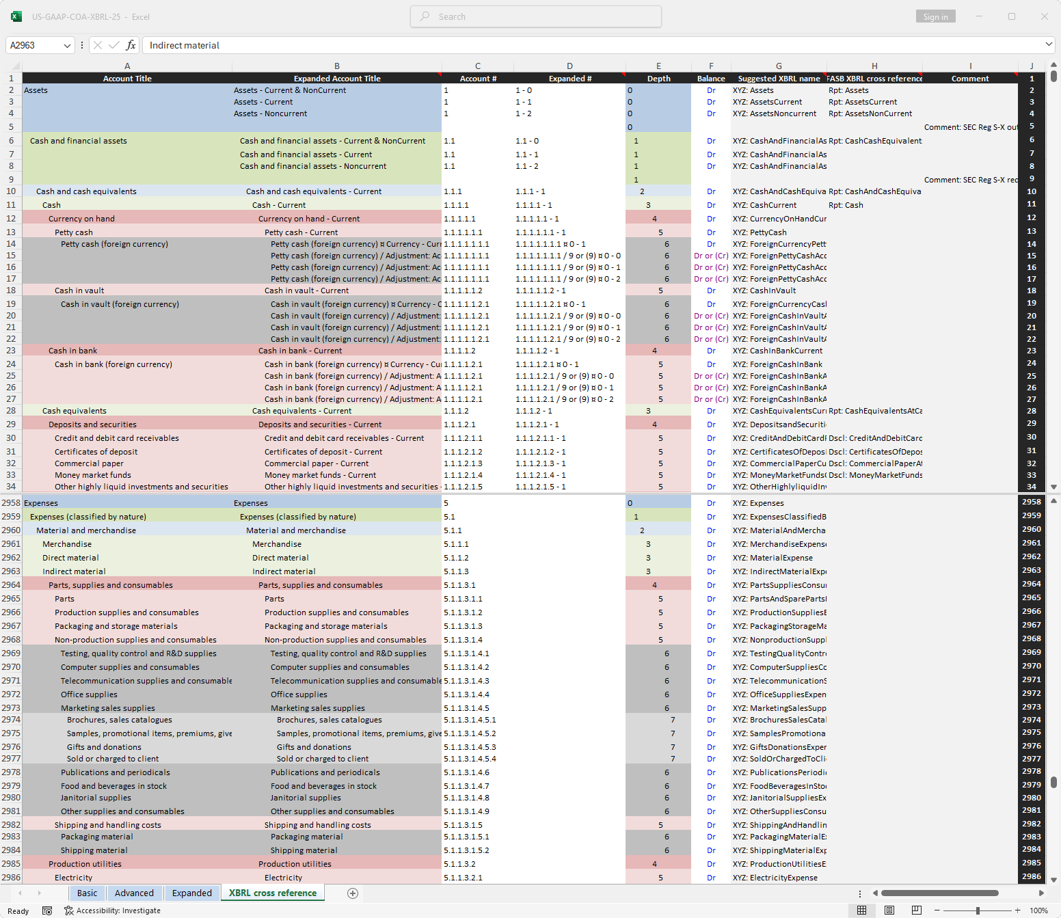
Task: Click cell Certificates of deposit - Current
Action: tap(337, 452)
